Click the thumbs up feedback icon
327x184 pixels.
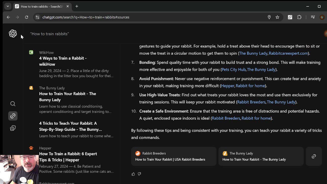click(133, 174)
